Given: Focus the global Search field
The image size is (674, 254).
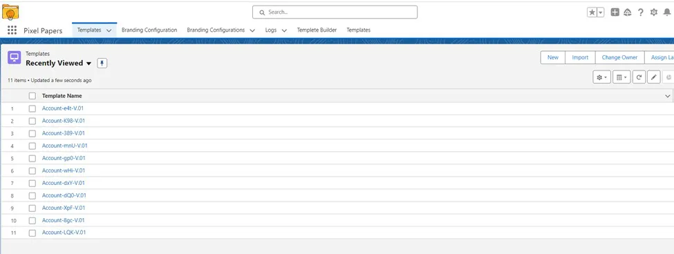Looking at the screenshot, I should pyautogui.click(x=335, y=12).
